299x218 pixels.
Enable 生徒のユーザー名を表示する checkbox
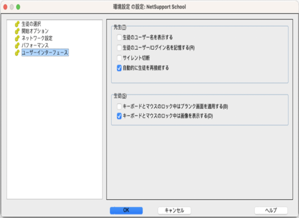pos(119,37)
